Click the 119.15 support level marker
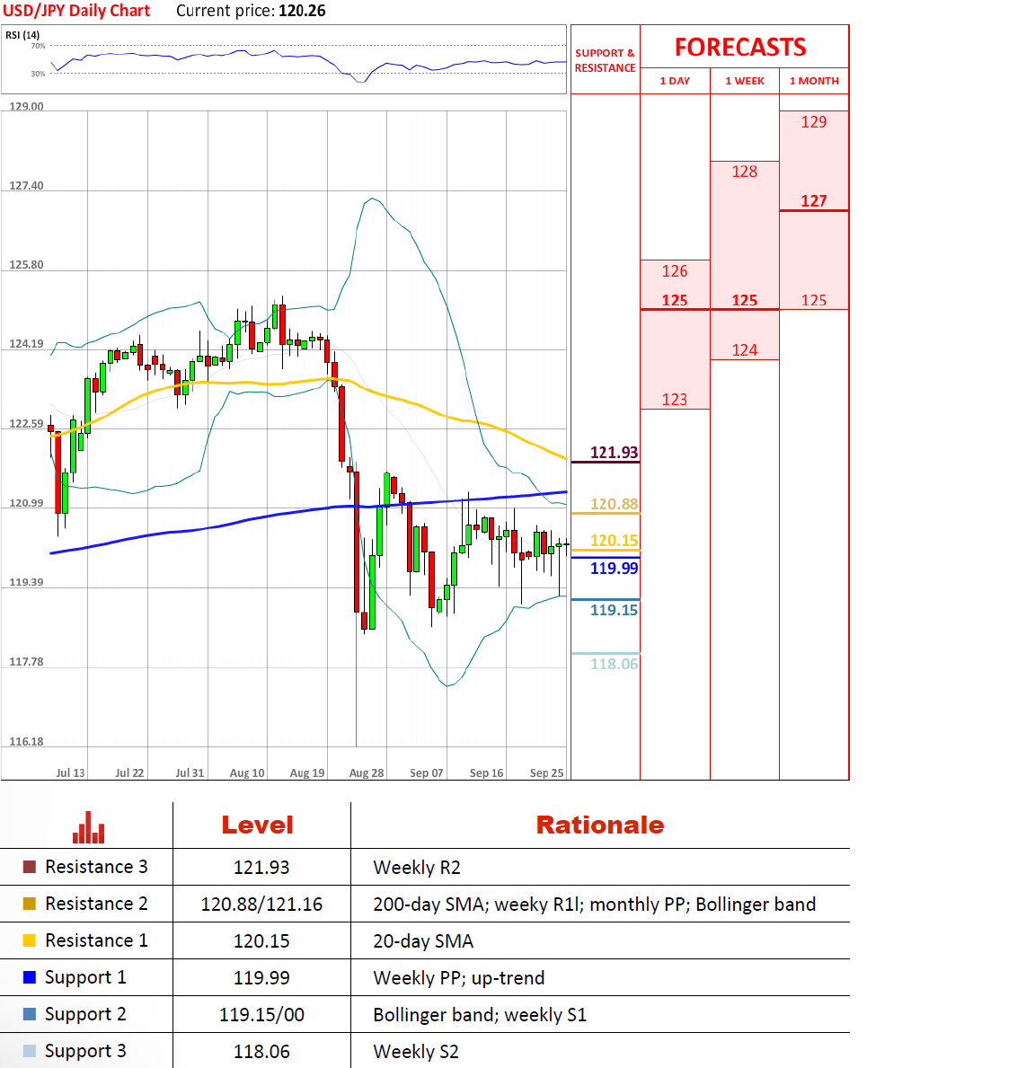The height and width of the screenshot is (1068, 1035). click(x=614, y=610)
